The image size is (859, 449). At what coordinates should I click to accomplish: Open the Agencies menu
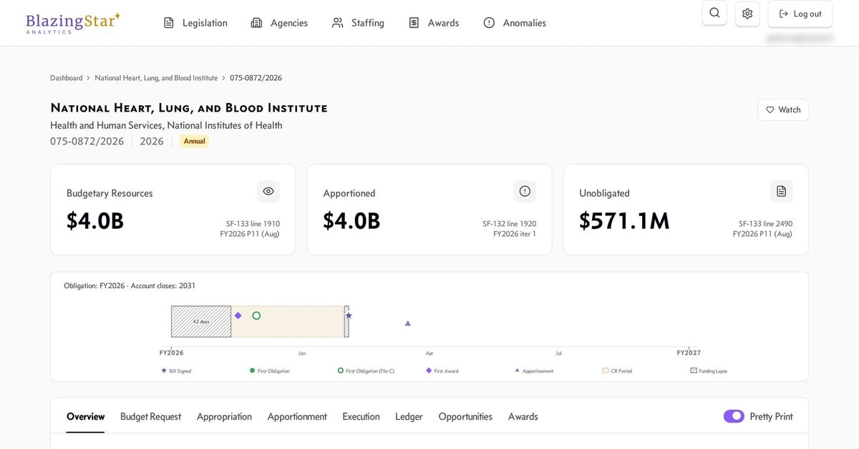pyautogui.click(x=279, y=23)
